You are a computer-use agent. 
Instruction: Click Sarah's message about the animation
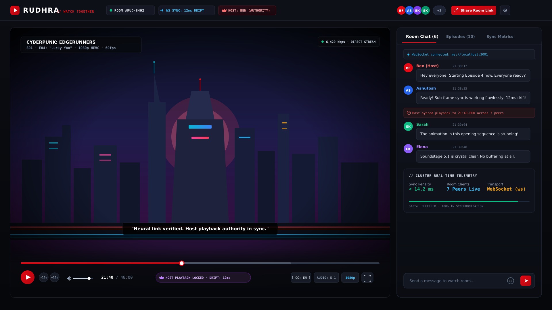(x=473, y=134)
